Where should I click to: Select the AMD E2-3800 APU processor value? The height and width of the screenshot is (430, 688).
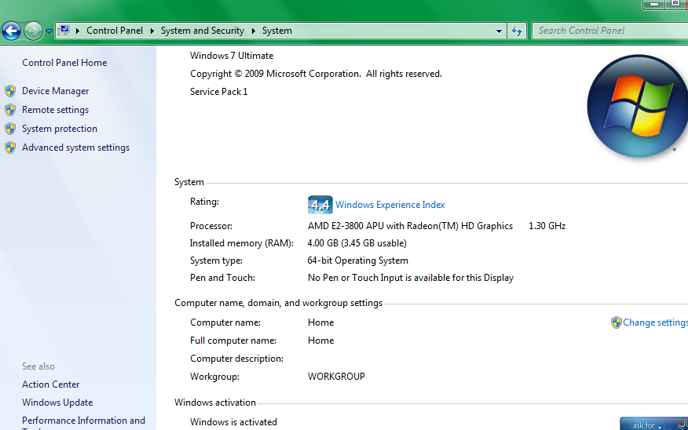tap(410, 226)
